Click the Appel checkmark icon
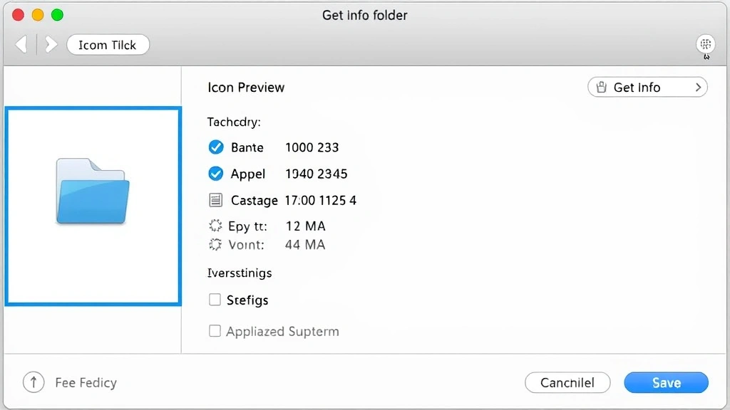 (216, 174)
